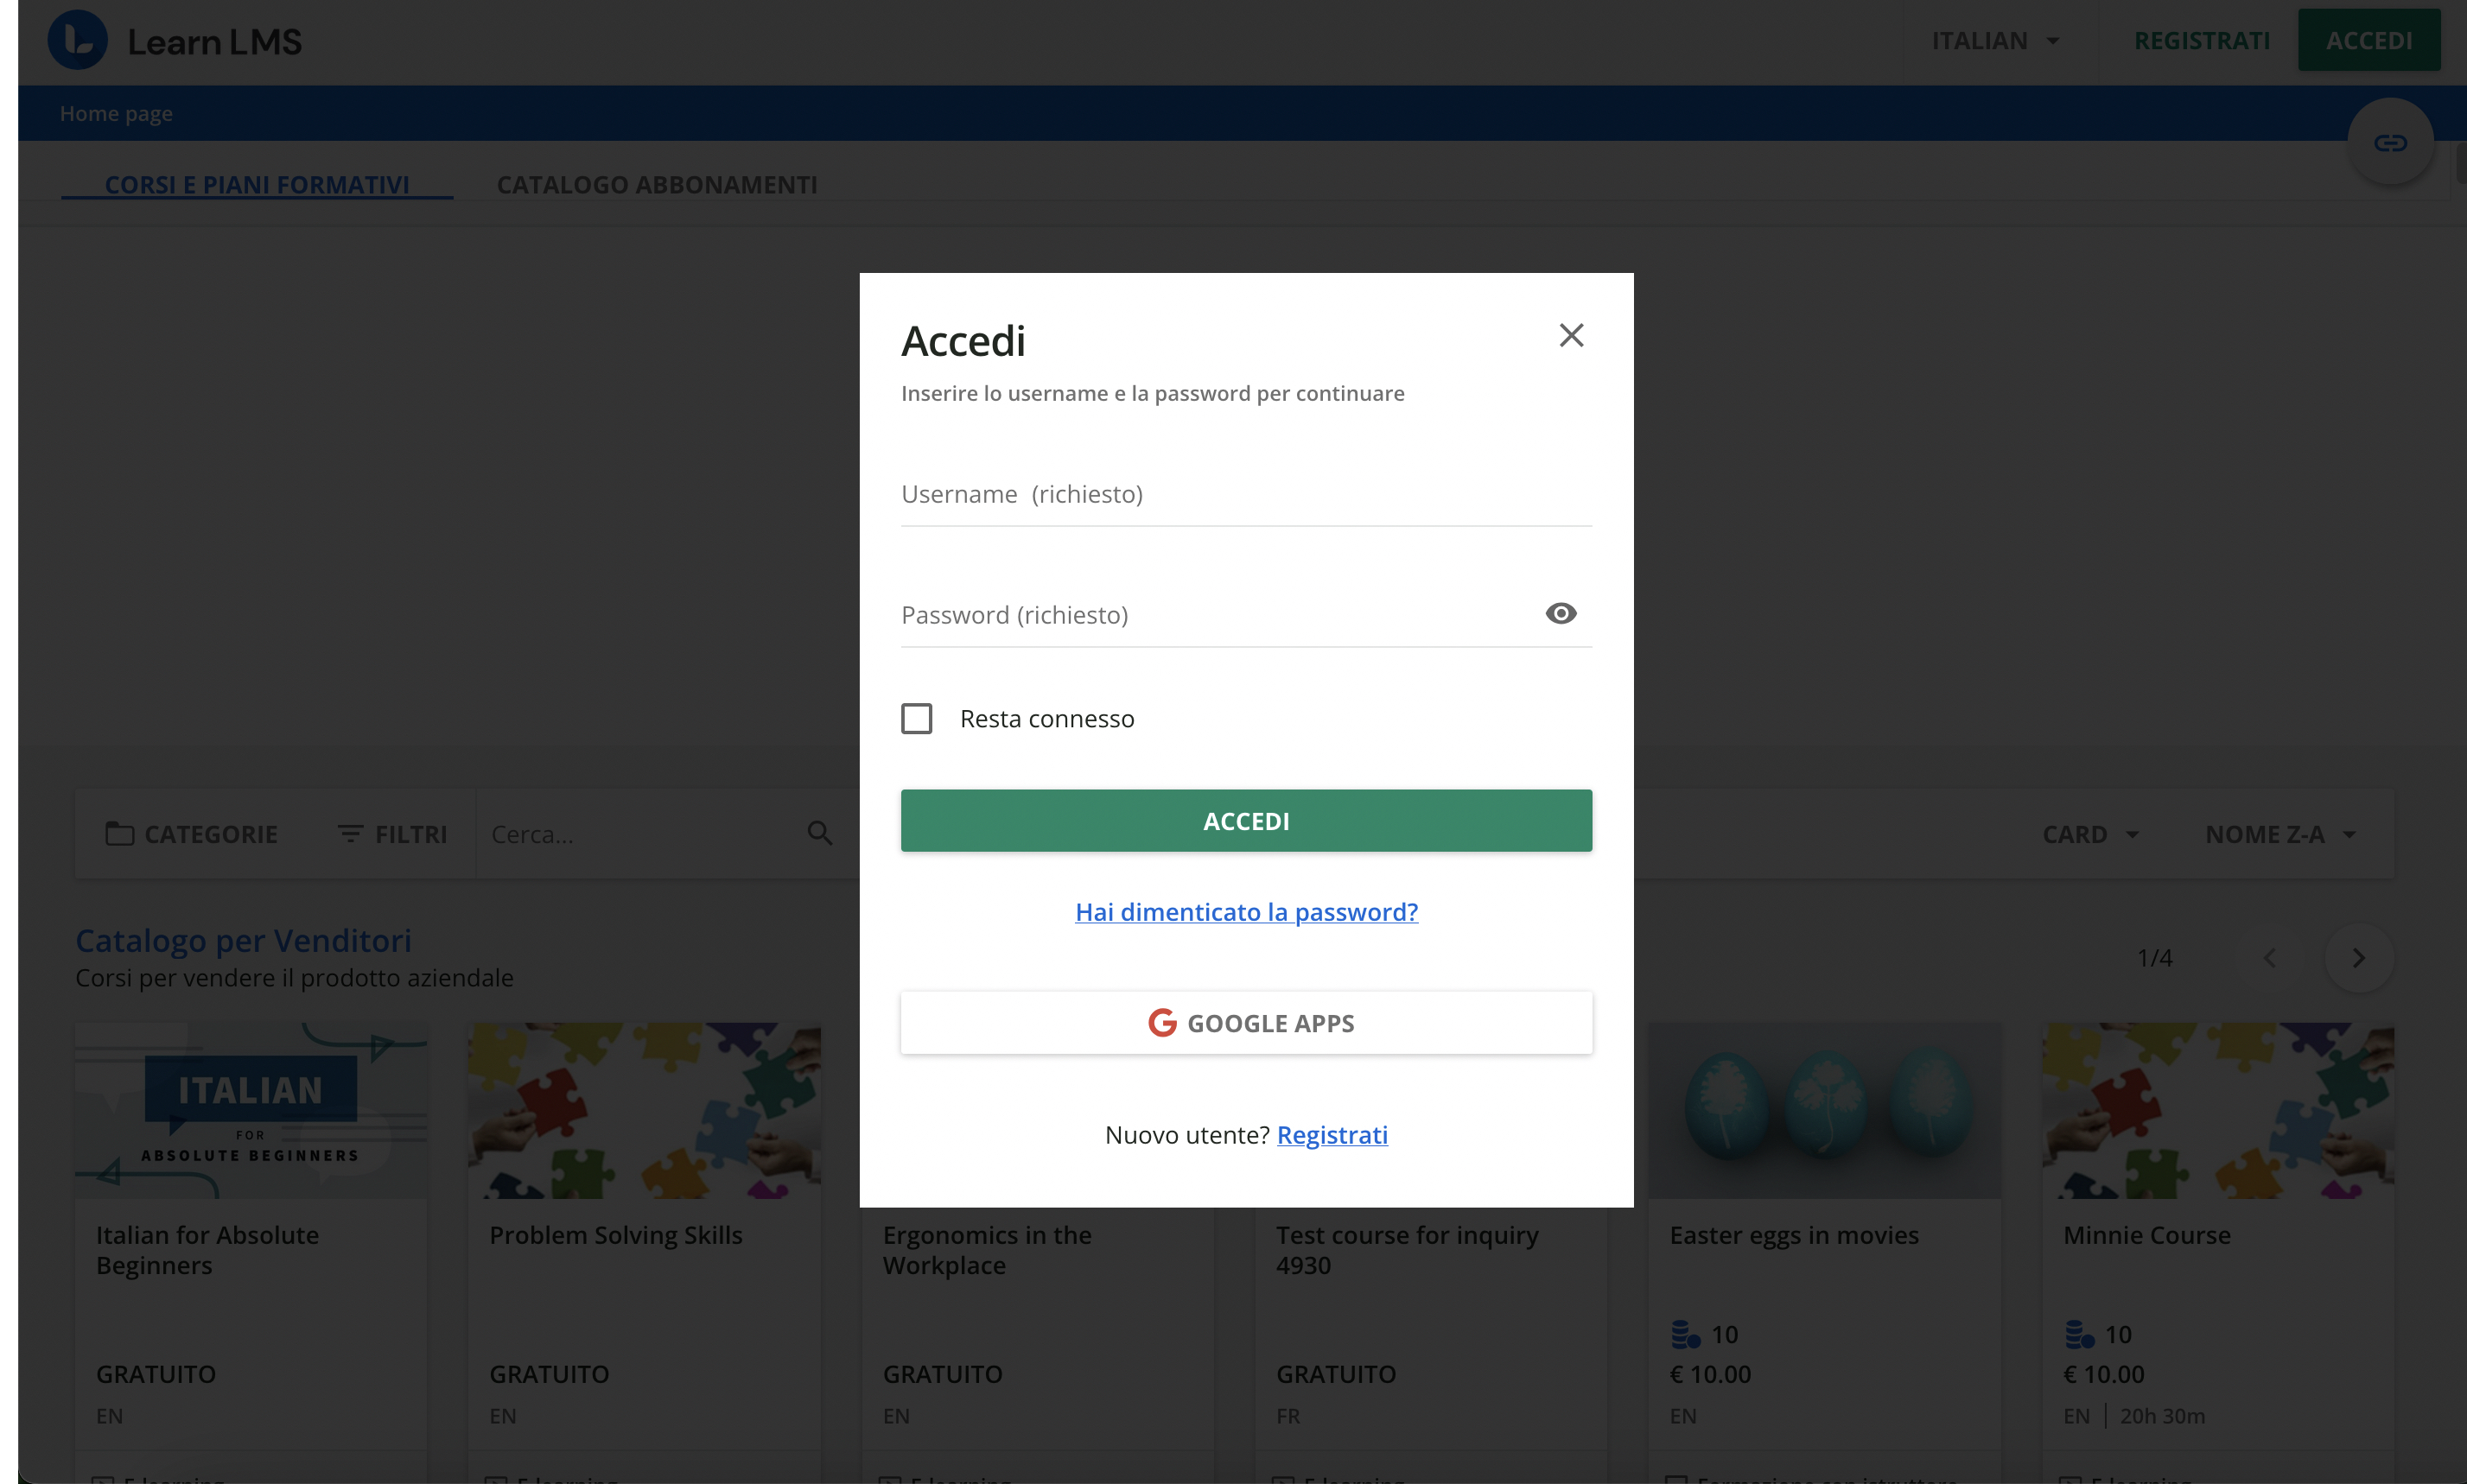Open the CATEGORIE folder button
This screenshot has height=1484, width=2467.
click(191, 833)
